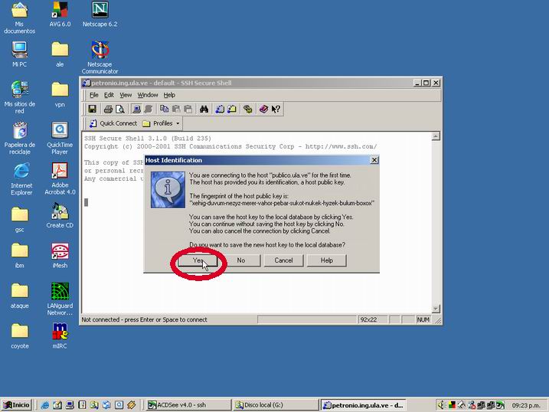Select the Adobe Acrobat 4.0 icon

pyautogui.click(x=60, y=178)
